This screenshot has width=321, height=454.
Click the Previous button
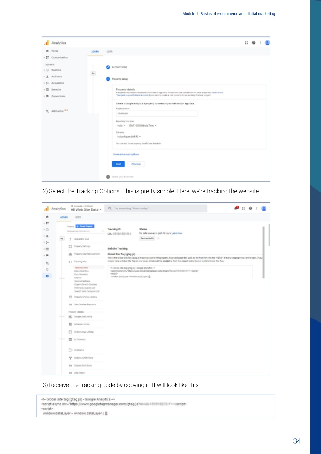pos(136,164)
